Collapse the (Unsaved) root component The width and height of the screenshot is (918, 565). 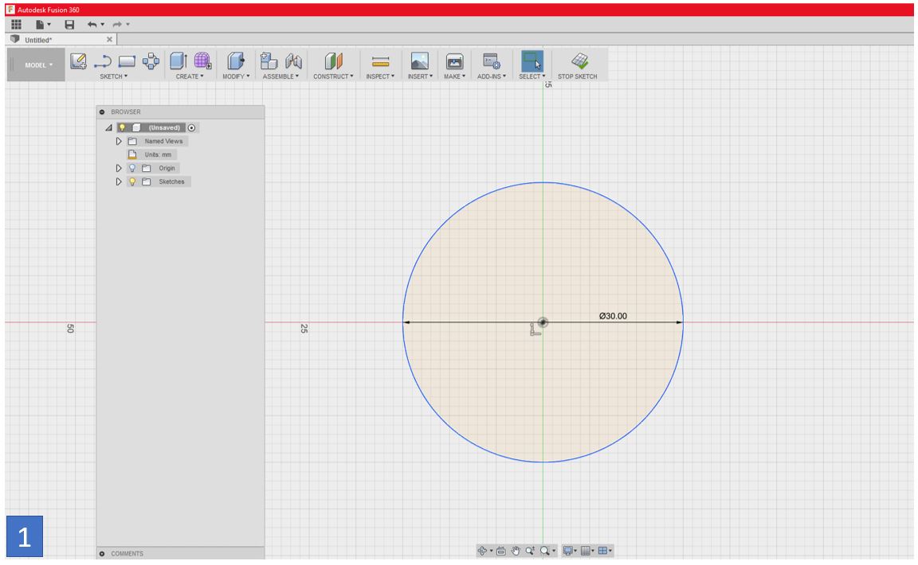pyautogui.click(x=108, y=127)
